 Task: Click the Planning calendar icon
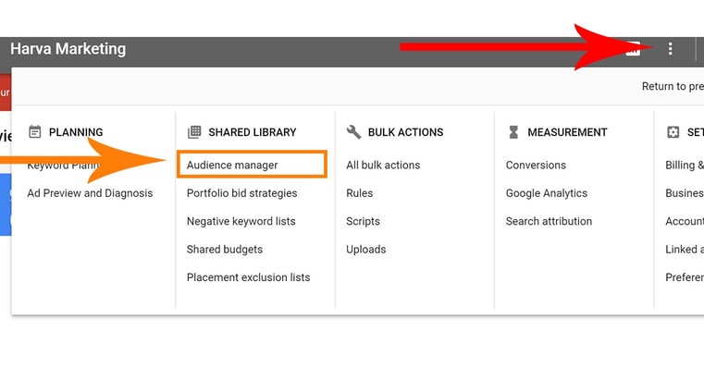(x=34, y=132)
